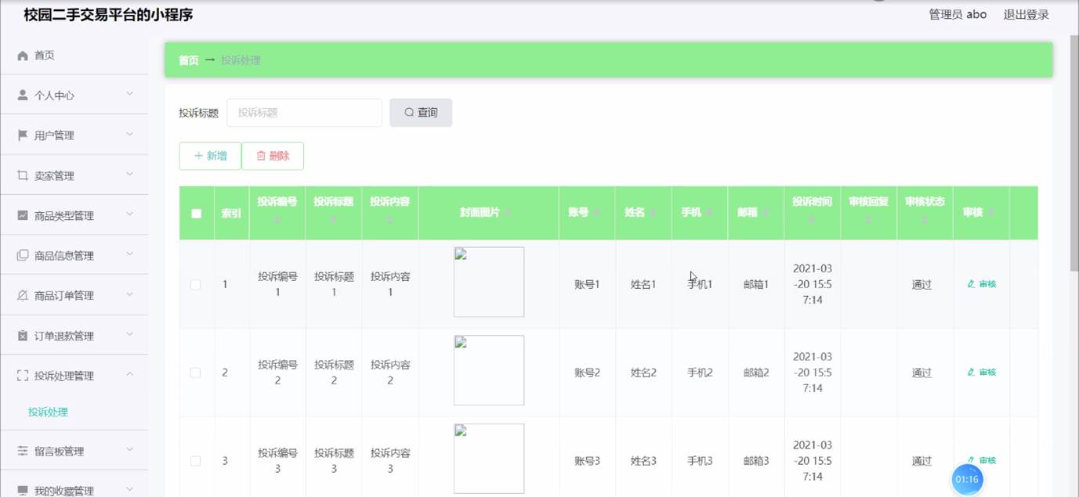
Task: Expand the 商品类型管理 menu chevron
Action: [130, 214]
